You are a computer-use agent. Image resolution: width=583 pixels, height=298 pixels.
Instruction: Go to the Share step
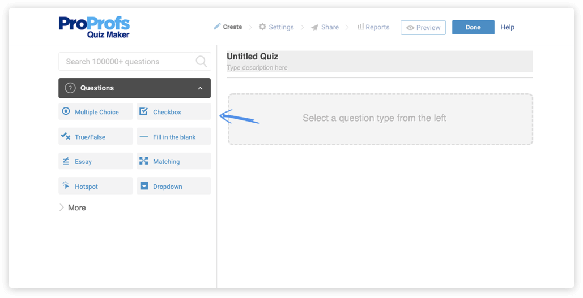coord(325,27)
